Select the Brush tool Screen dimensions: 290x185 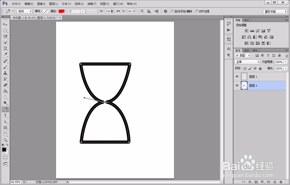[5, 67]
